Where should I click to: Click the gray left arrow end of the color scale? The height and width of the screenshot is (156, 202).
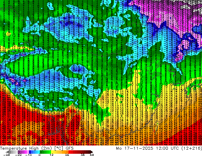(x=7, y=152)
